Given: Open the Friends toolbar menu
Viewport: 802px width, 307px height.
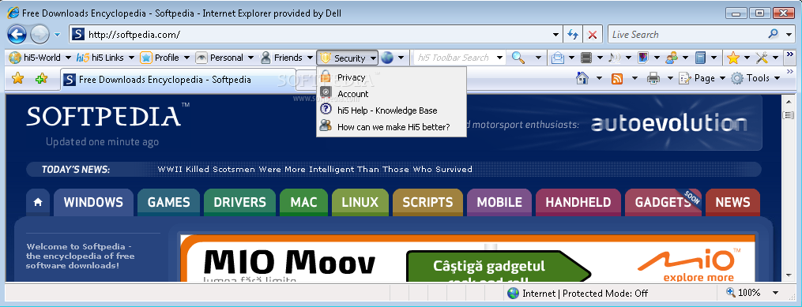Looking at the screenshot, I should (x=286, y=58).
